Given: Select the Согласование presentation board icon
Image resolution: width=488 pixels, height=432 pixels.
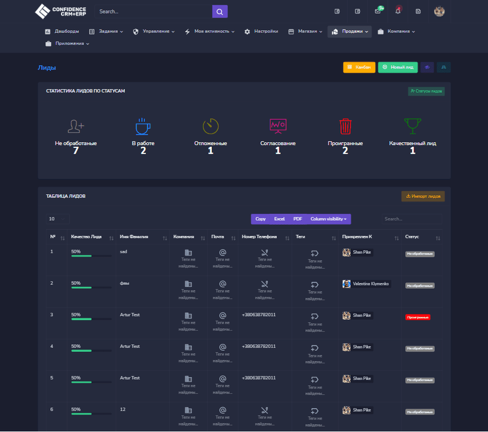Looking at the screenshot, I should (278, 126).
